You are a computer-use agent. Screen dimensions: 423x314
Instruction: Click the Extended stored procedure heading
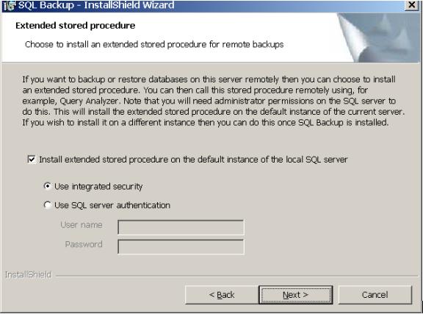(x=75, y=26)
